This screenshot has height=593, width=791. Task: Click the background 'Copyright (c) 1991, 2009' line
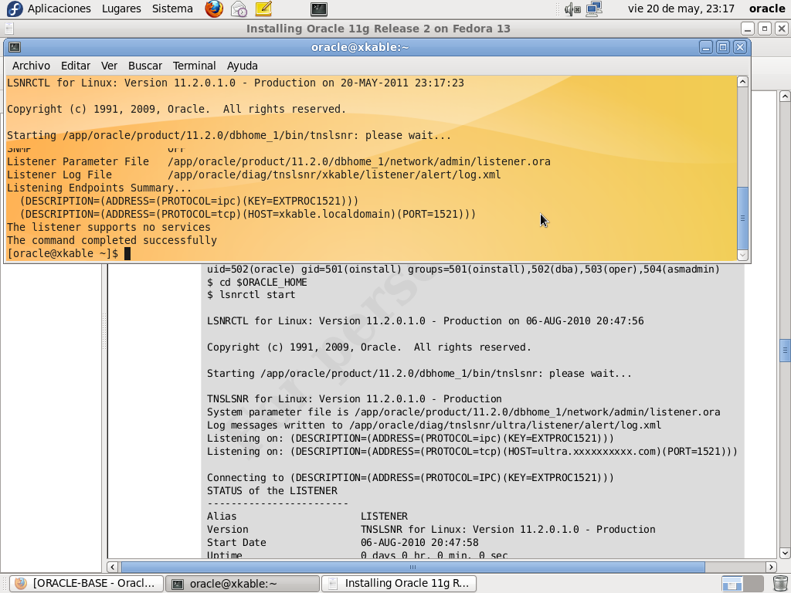pos(368,347)
